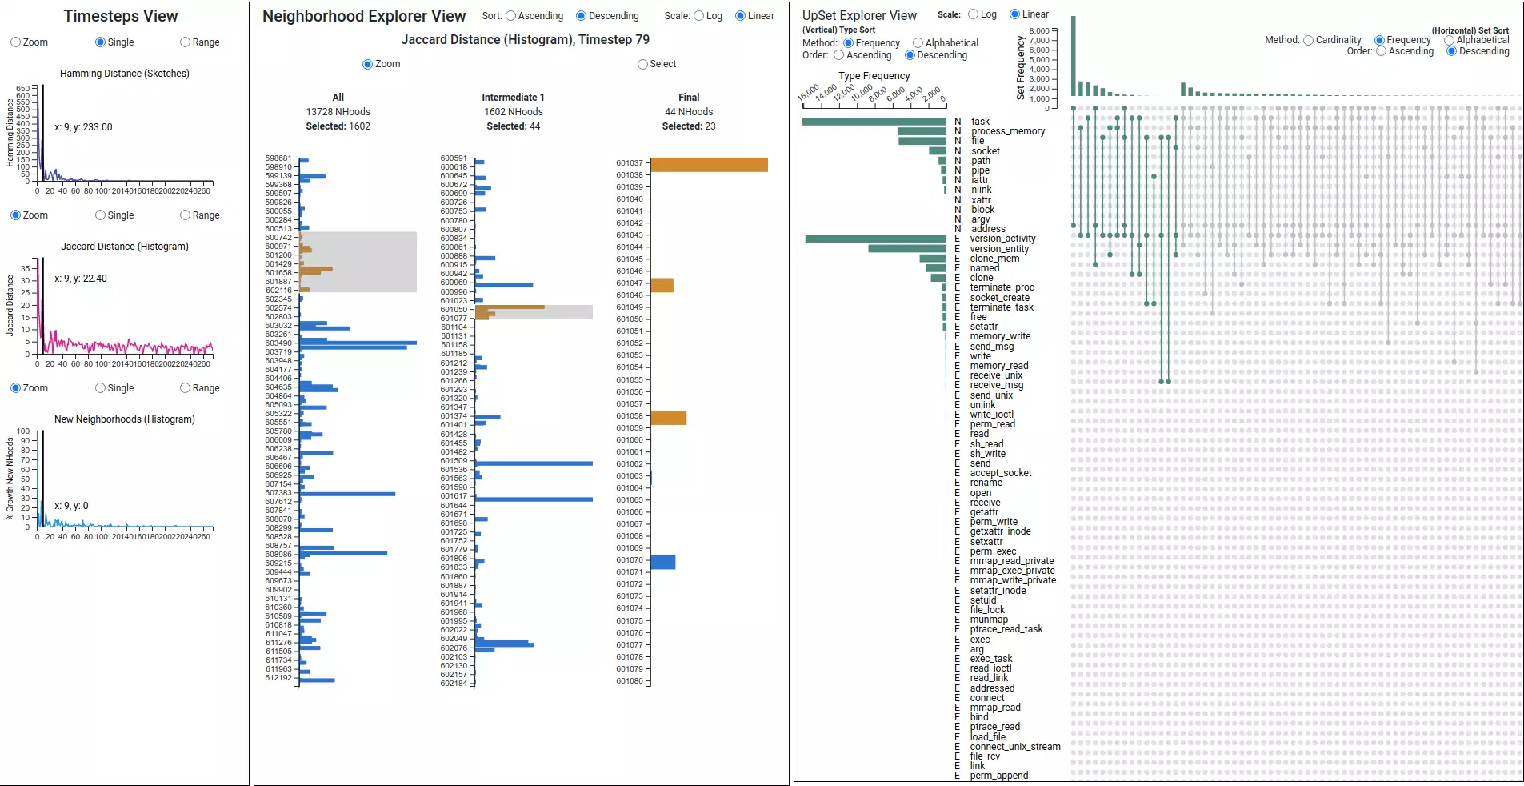Click the 'perm_append' type label
Viewport: 1524px width, 786px height.
[x=999, y=776]
